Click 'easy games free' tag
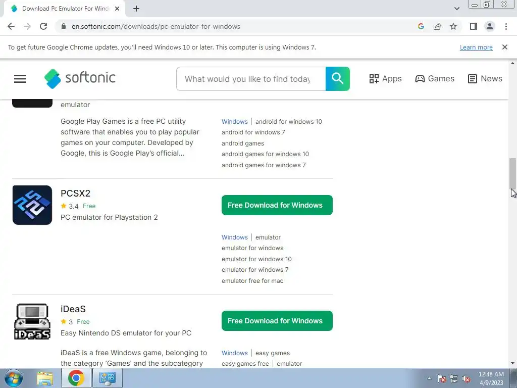This screenshot has height=388, width=517. pyautogui.click(x=245, y=364)
